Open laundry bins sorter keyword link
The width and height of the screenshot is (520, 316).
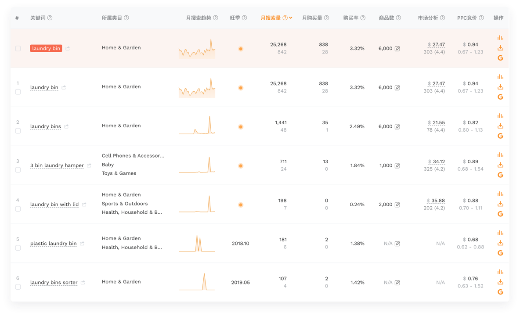tap(54, 282)
